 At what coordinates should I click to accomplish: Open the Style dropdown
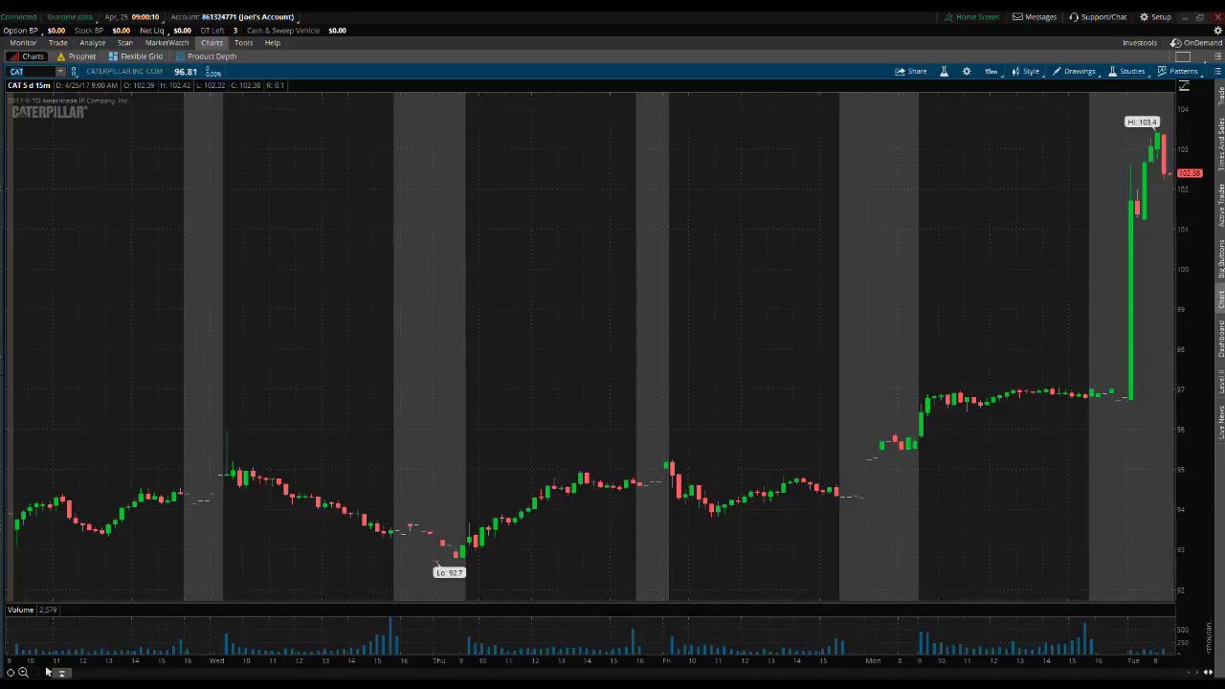point(1026,72)
